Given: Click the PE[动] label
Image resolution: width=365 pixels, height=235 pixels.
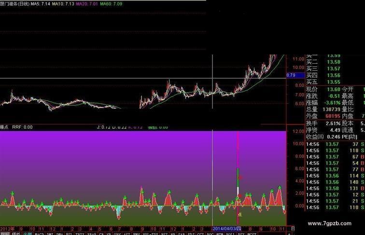Looking at the screenshot, I should [x=350, y=137].
